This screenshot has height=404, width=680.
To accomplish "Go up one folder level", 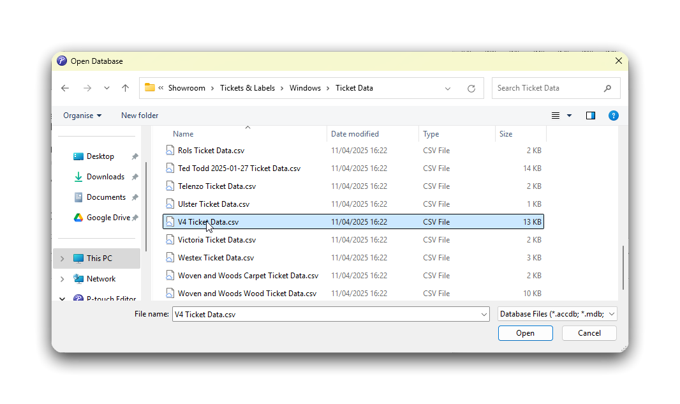I will pos(125,88).
